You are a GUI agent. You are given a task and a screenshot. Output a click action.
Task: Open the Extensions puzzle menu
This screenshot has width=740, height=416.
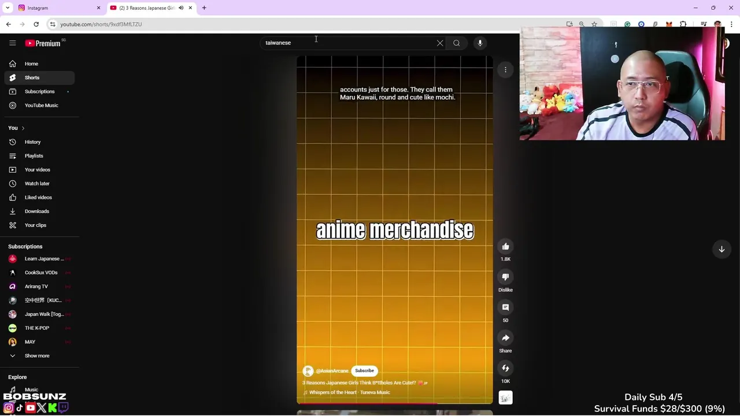tap(683, 24)
